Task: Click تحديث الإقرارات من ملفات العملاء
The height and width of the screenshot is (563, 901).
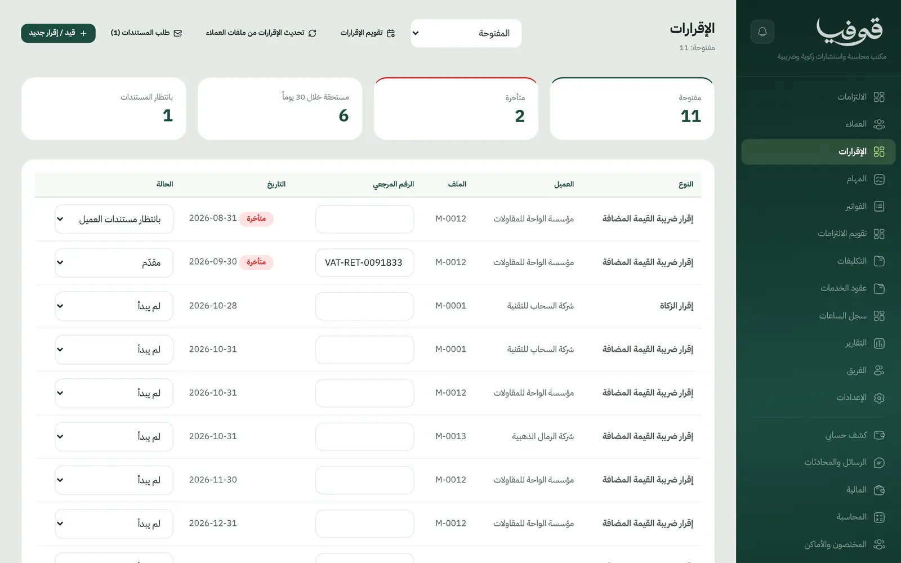Action: click(x=261, y=33)
